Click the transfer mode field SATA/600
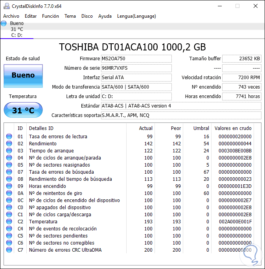The width and height of the screenshot is (265, 269). click(x=136, y=87)
